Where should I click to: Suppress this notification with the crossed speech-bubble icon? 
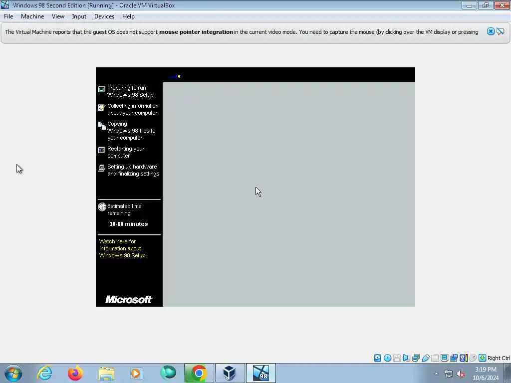pyautogui.click(x=501, y=31)
